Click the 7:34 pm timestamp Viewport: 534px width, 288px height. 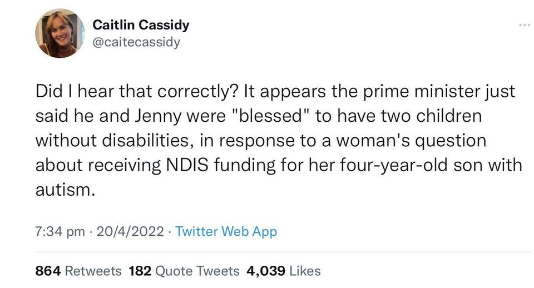[x=60, y=231]
